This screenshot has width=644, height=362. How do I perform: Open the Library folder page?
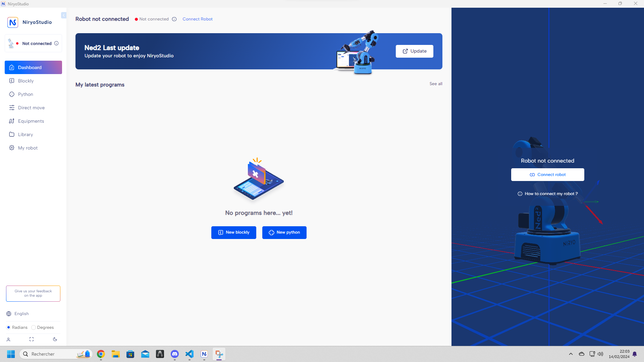point(25,134)
